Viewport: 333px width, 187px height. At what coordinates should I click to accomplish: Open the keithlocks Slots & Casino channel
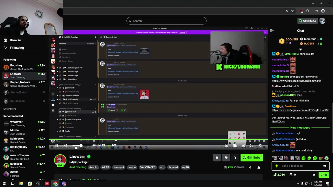24,140
